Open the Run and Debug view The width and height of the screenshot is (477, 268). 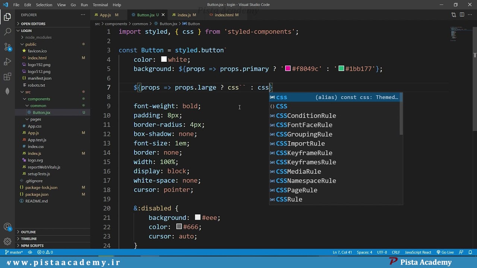(7, 62)
